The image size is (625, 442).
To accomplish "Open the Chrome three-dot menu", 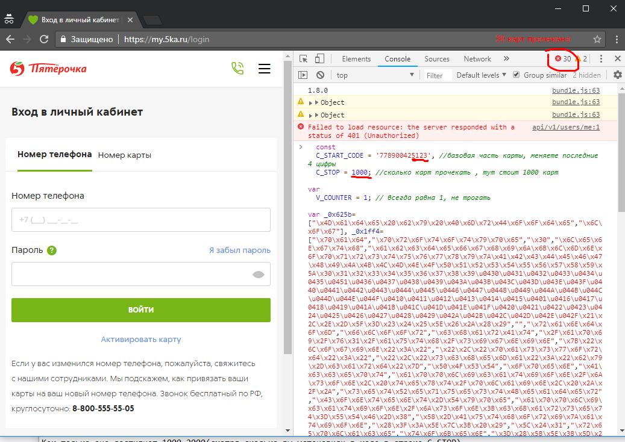I will [616, 39].
